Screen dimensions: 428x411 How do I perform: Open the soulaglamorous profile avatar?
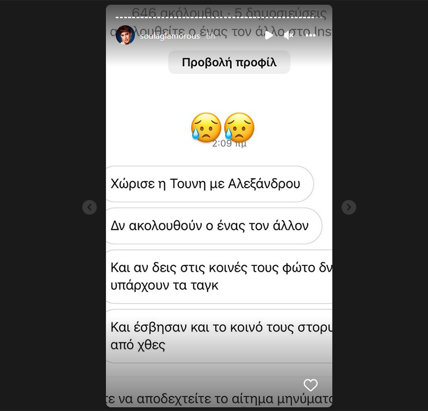pyautogui.click(x=125, y=35)
